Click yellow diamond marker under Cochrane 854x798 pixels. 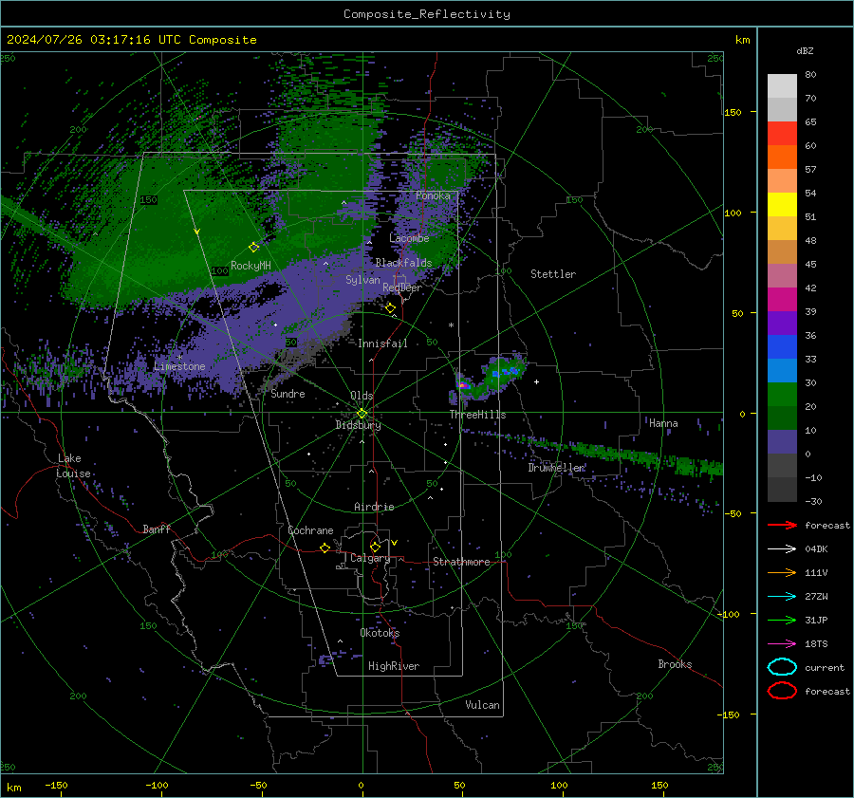point(325,547)
